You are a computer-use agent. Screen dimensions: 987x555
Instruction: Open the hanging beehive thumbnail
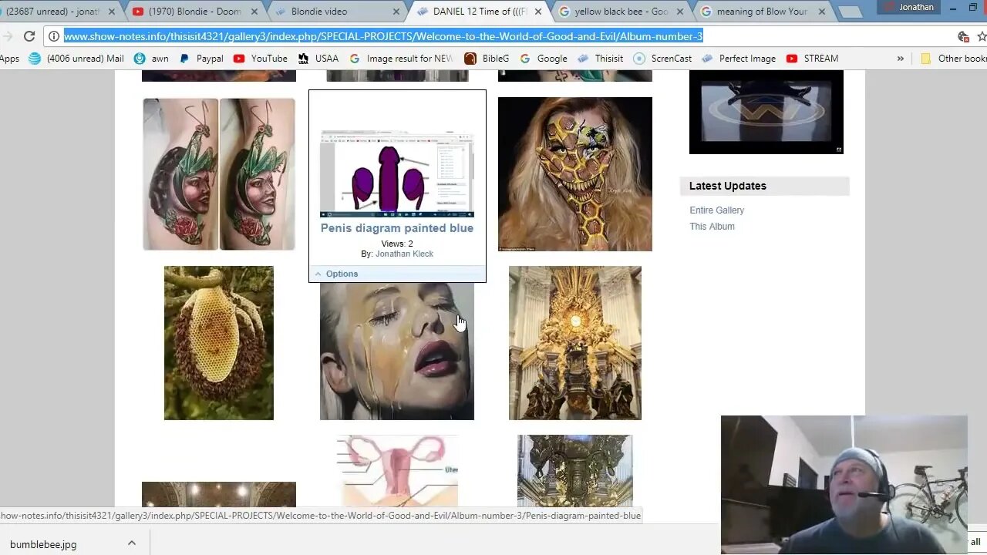[x=219, y=343]
